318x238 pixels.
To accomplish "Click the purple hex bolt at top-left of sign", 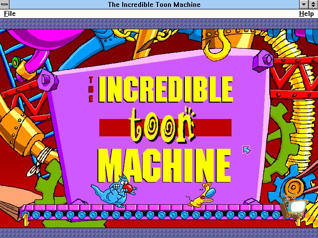I will tap(48, 80).
